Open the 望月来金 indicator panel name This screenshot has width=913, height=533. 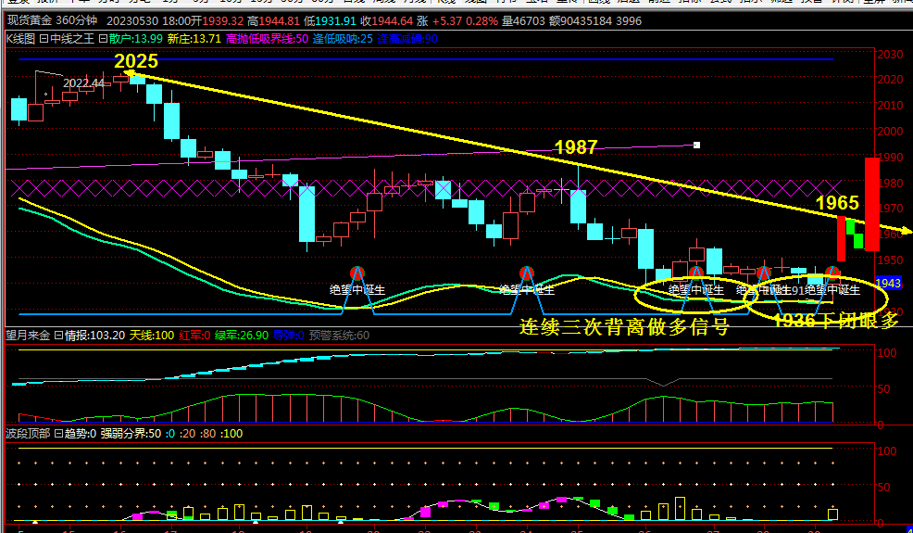(x=28, y=336)
